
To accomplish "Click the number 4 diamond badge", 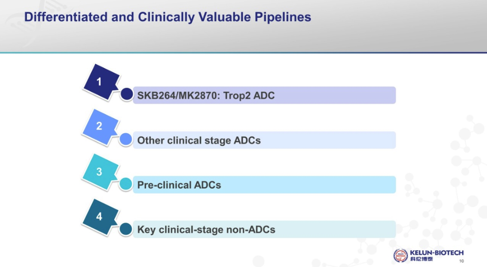I will tap(99, 216).
